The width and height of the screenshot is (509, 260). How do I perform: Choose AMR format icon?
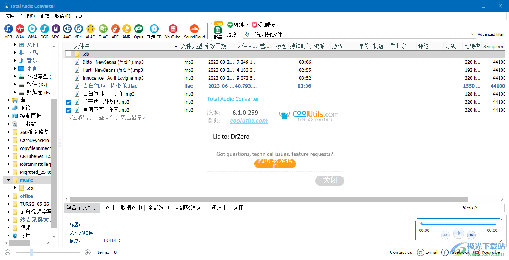pyautogui.click(x=126, y=29)
